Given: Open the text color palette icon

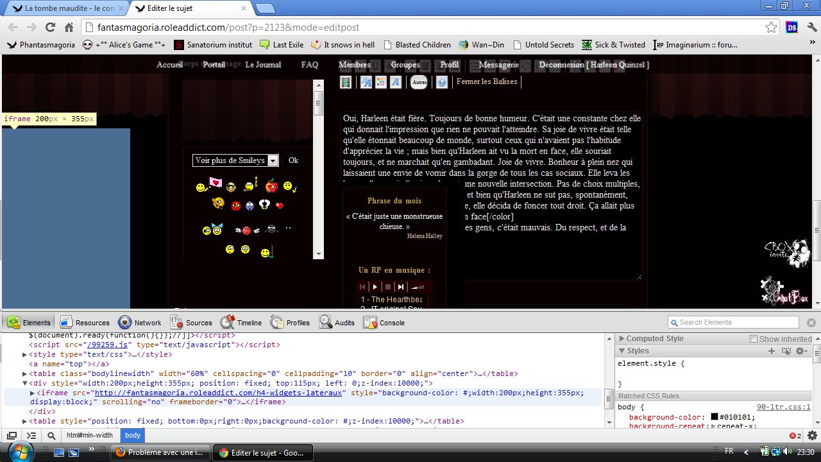Looking at the screenshot, I should [381, 82].
